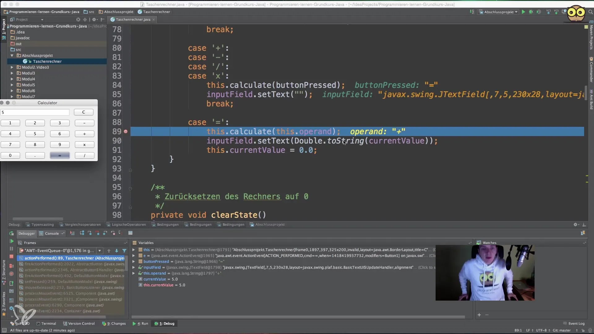594x334 pixels.
Task: Resume program with the green arrow
Action: coord(11,241)
